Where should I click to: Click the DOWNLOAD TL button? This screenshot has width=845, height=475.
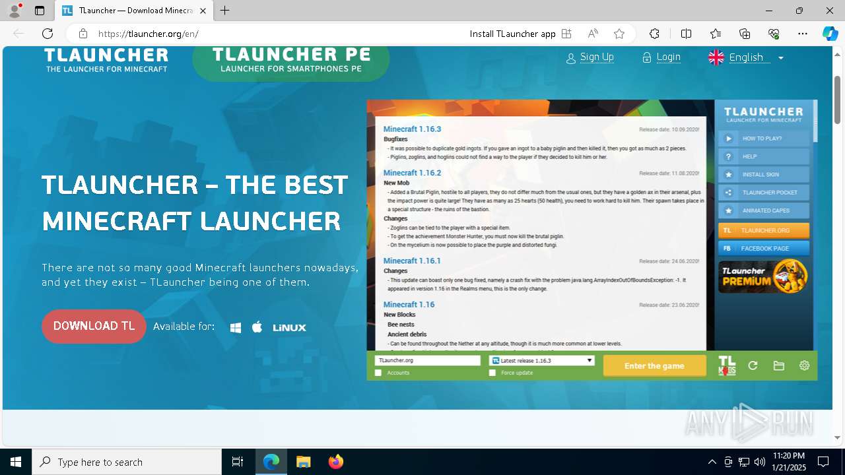coord(94,326)
